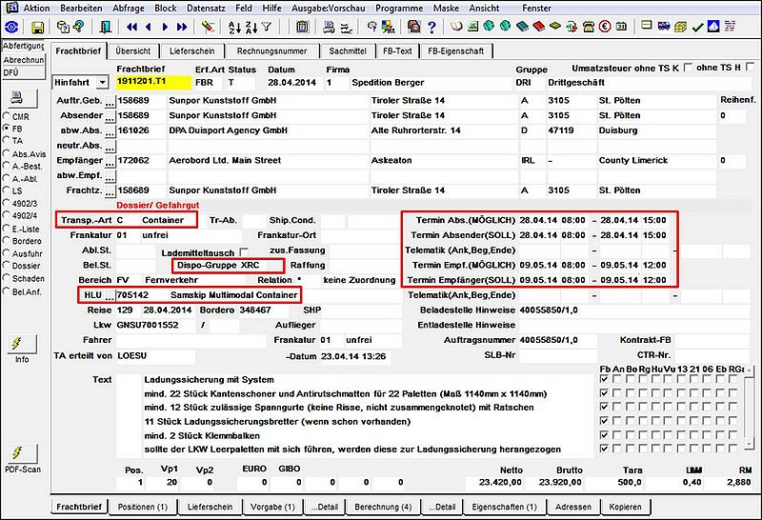Open the Bearbeiten menu

pos(81,9)
